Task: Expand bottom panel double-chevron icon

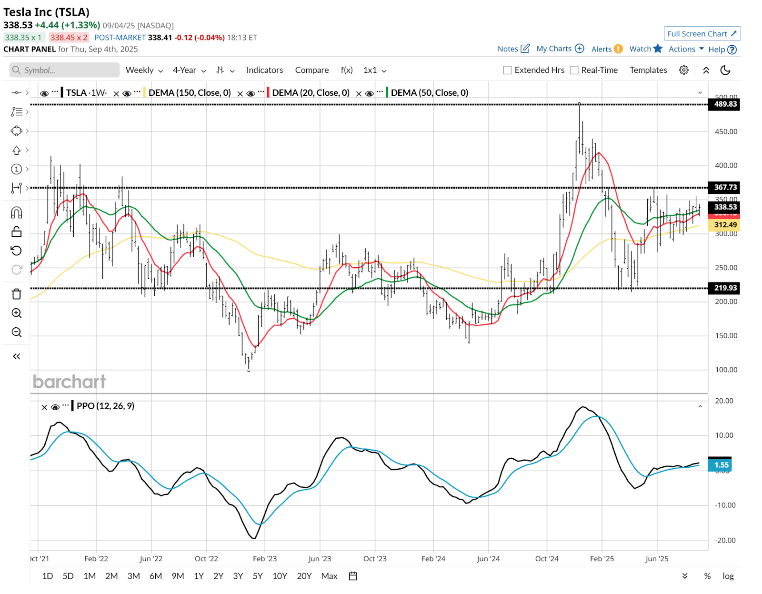Action: point(685,576)
